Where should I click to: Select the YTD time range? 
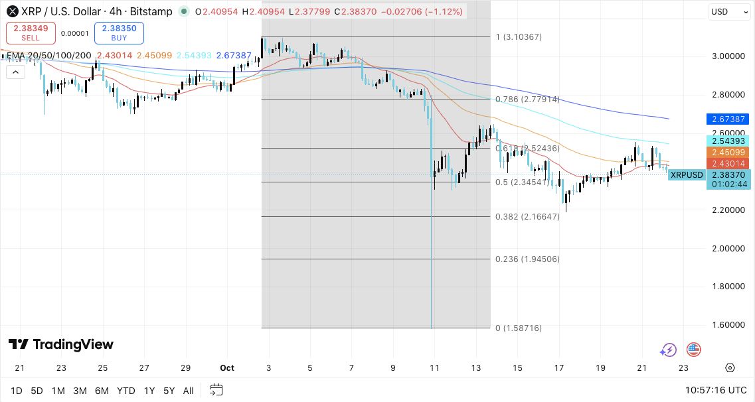coord(126,391)
